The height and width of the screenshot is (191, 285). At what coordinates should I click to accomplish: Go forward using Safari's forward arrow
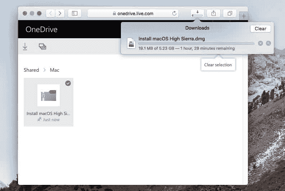tap(60, 13)
